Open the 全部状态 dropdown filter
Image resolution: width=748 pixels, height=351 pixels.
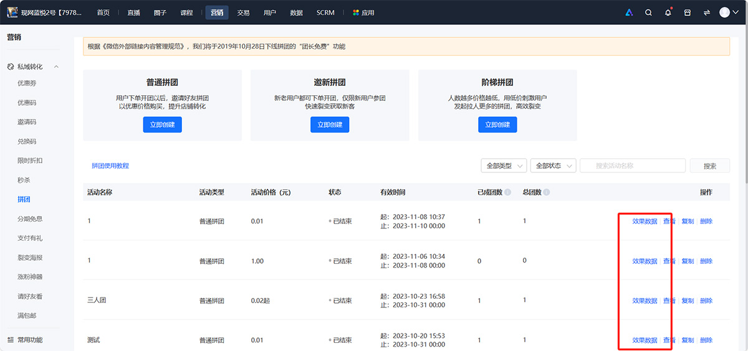[x=553, y=166]
